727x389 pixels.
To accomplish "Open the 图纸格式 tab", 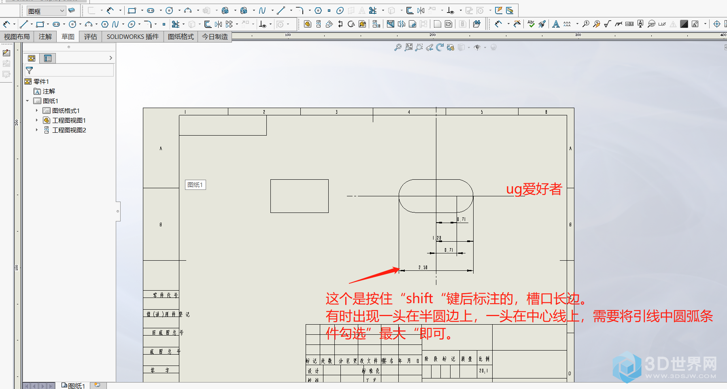I will 181,37.
